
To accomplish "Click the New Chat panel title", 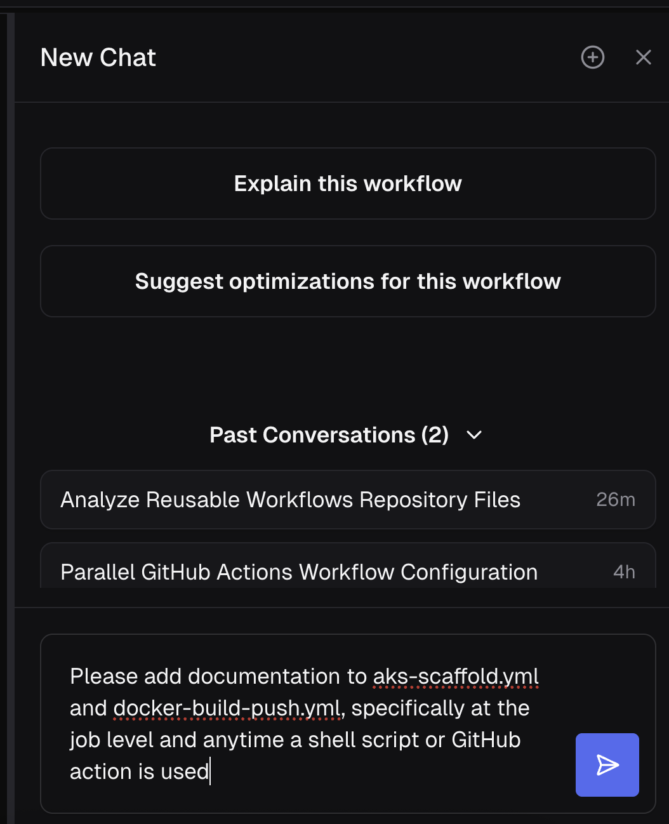I will [98, 57].
